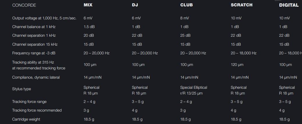Select the Cartridge weight row label
The image size is (302, 124).
pyautogui.click(x=26, y=119)
